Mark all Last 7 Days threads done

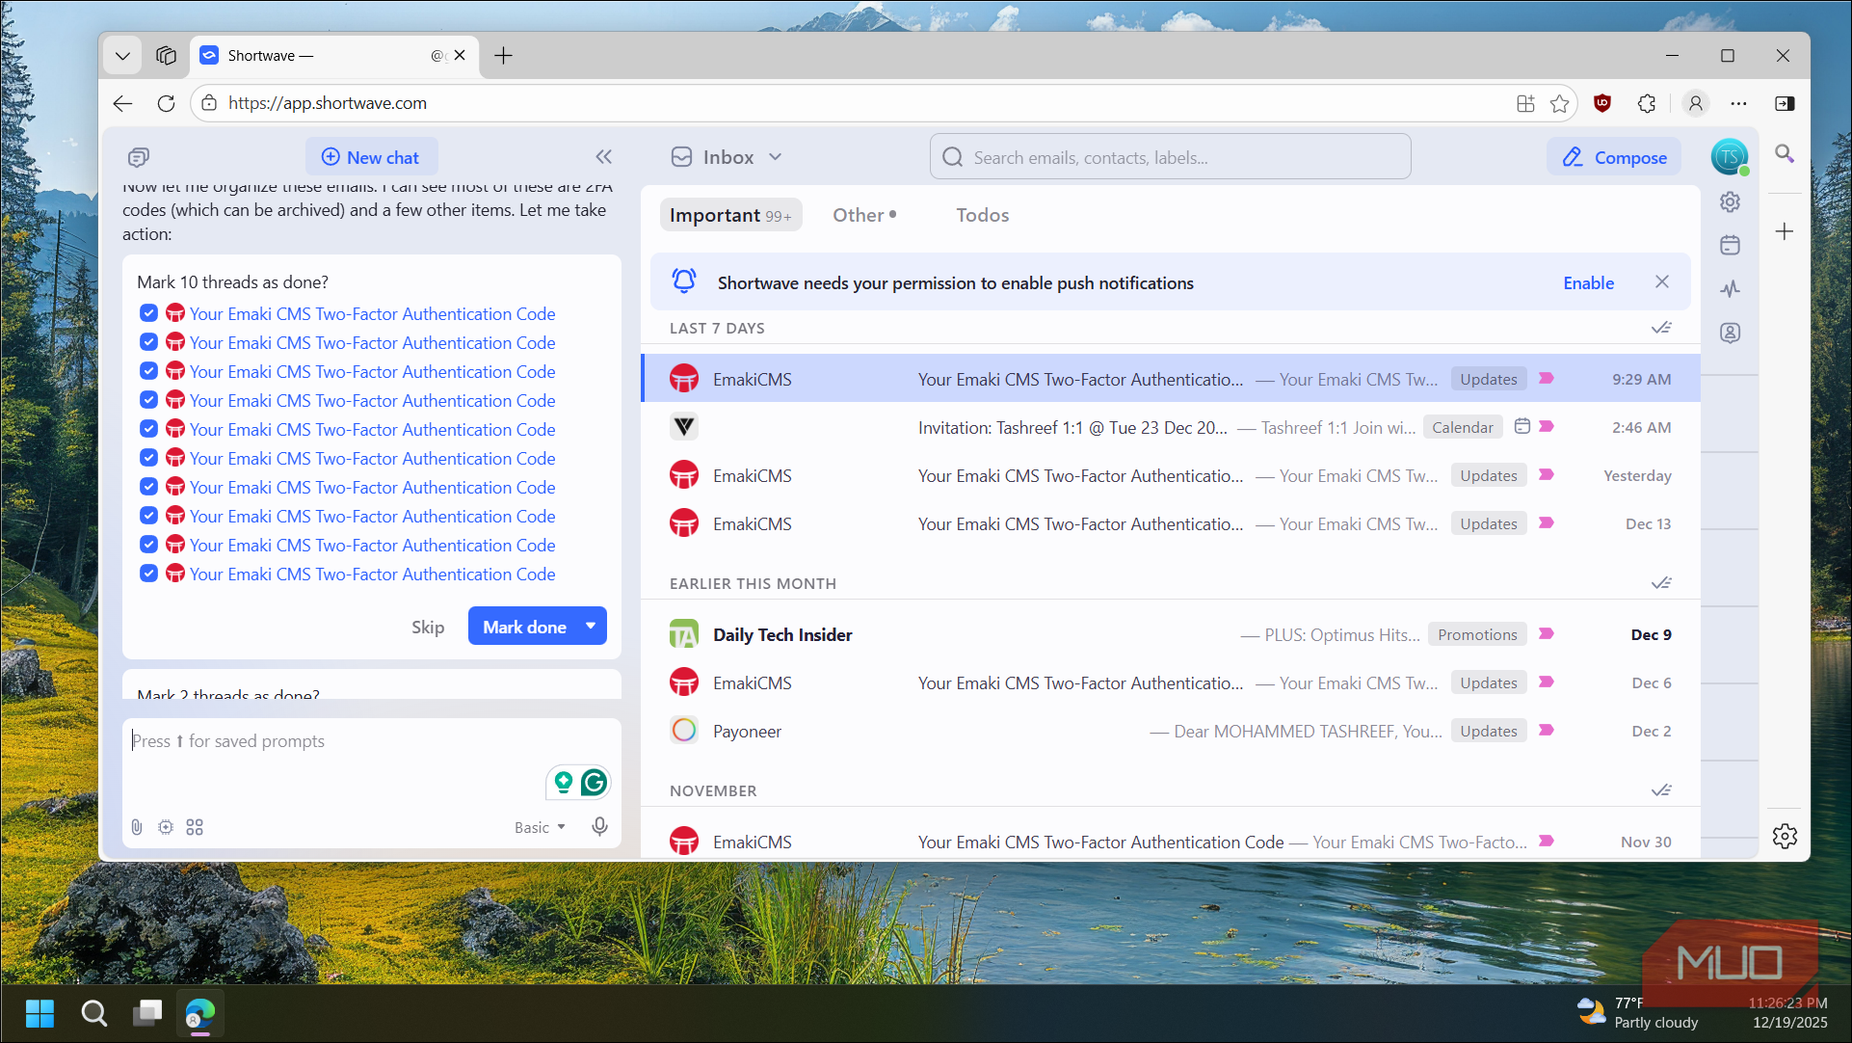[1661, 328]
